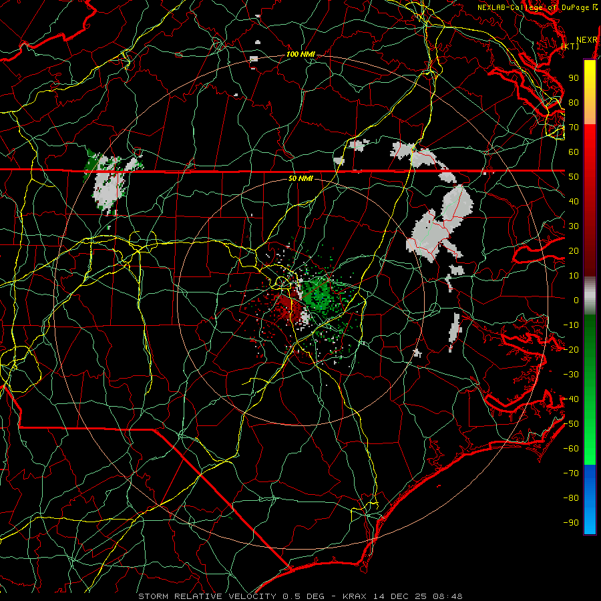Image resolution: width=601 pixels, height=601 pixels.
Task: Click the 70 value on velocity scale
Action: [x=574, y=128]
